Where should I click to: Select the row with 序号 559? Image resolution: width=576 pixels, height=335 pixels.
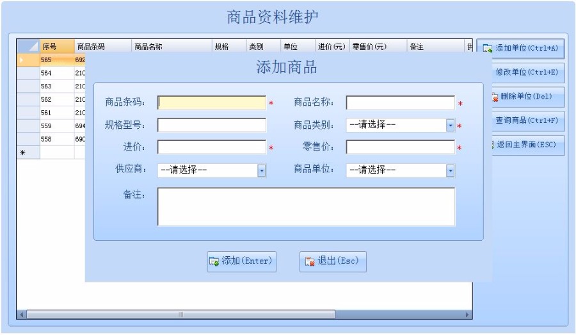coord(51,126)
